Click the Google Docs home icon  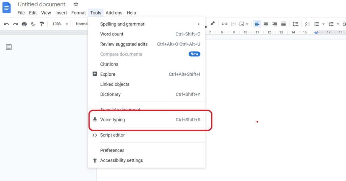pos(6,7)
